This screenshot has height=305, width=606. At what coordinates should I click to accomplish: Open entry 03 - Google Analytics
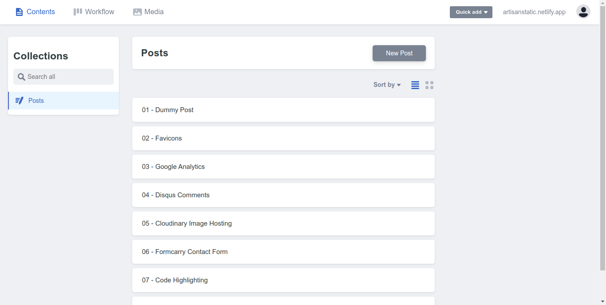[283, 167]
